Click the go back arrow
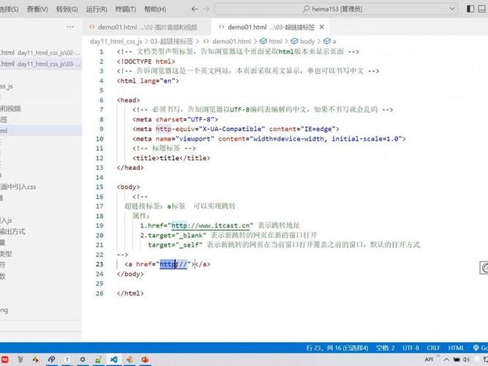 pyautogui.click(x=195, y=9)
